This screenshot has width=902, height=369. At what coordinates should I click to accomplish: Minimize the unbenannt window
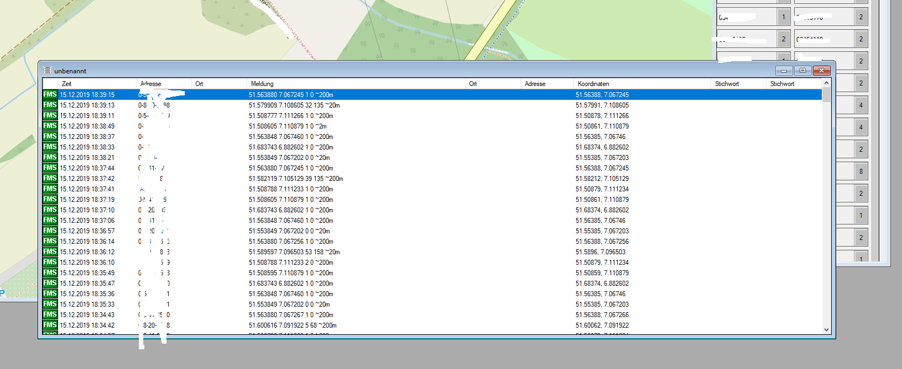[784, 71]
